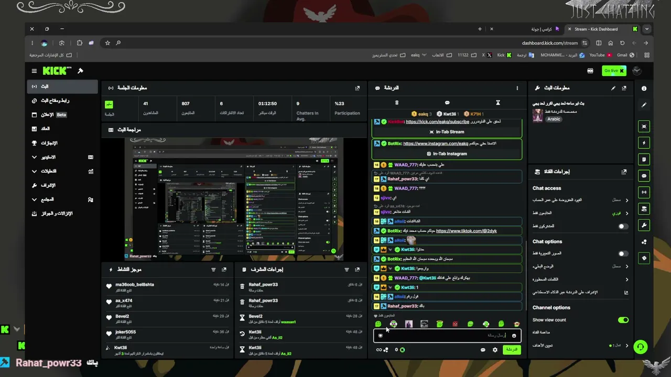Click the pencil icon in the right toolbar
The width and height of the screenshot is (671, 377).
point(644,105)
